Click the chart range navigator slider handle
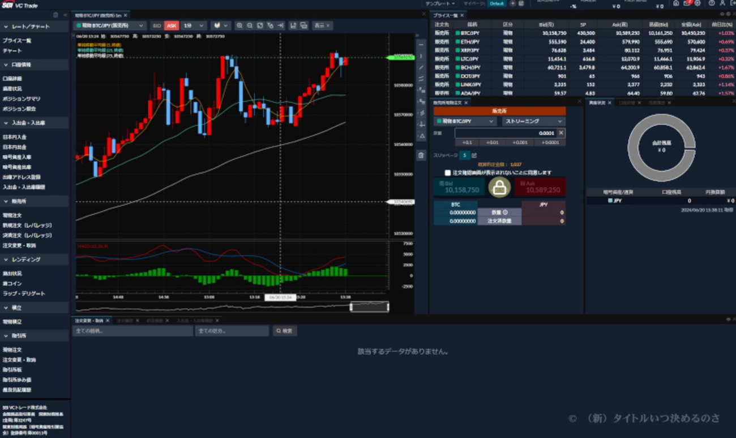 (369, 307)
